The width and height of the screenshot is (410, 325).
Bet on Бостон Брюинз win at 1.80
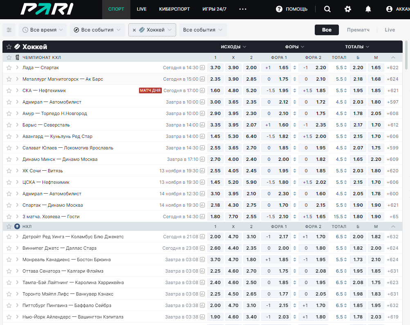tap(251, 260)
